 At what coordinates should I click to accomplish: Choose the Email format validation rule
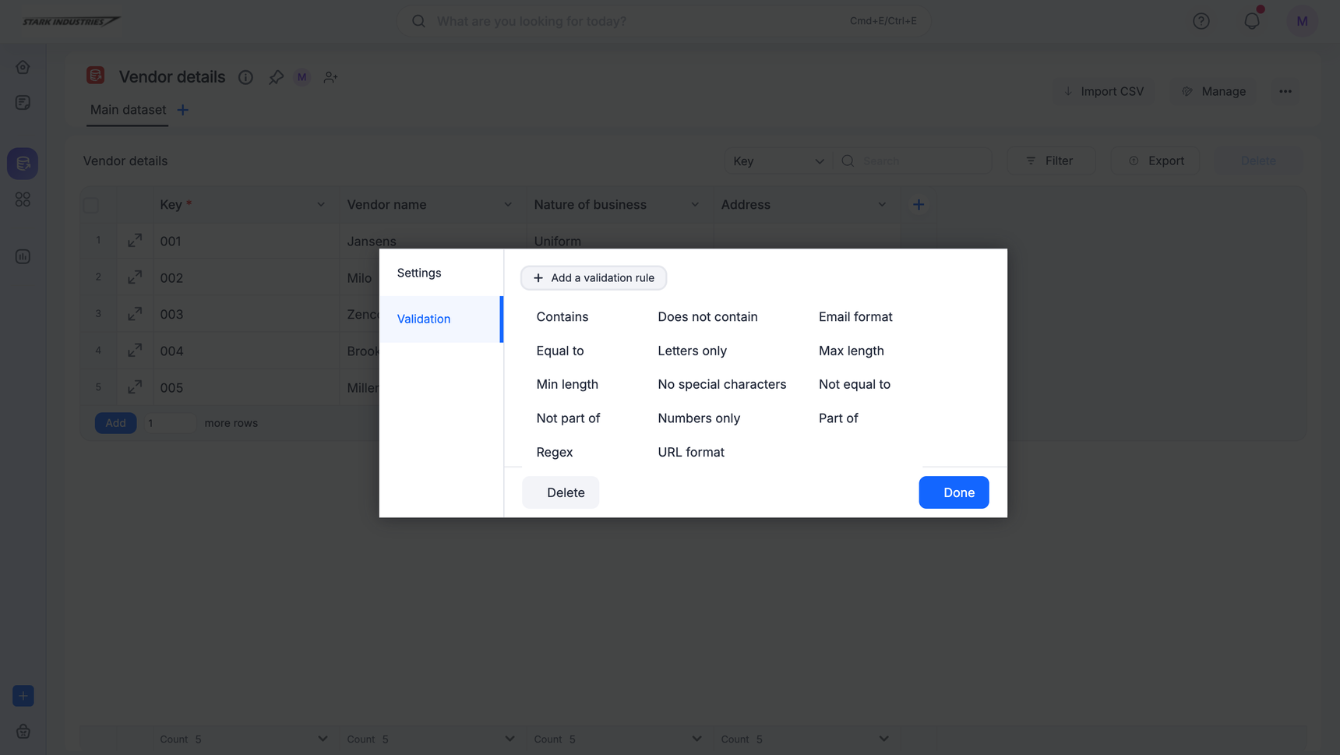click(855, 316)
